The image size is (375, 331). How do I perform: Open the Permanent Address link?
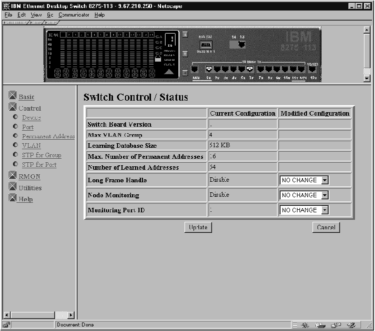(48, 136)
